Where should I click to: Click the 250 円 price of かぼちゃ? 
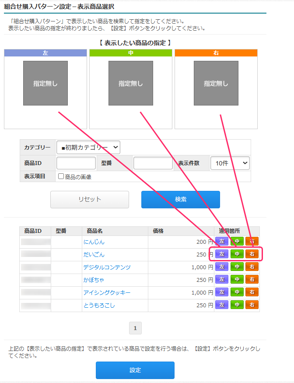(x=205, y=280)
